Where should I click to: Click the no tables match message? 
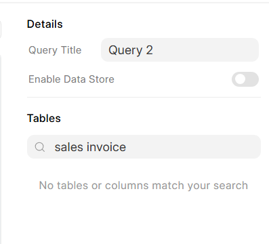click(x=144, y=186)
